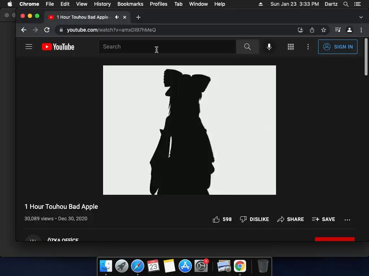Expand the tab search chevron
The width and height of the screenshot is (369, 276).
point(361,17)
